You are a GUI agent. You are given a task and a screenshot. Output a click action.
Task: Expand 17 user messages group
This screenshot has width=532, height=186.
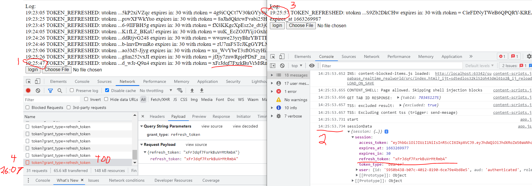point(272,83)
